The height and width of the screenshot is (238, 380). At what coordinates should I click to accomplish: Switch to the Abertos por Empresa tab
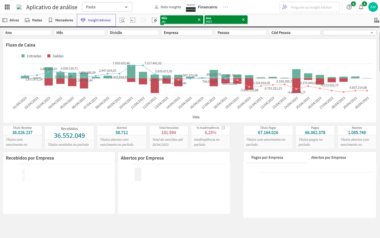click(328, 157)
